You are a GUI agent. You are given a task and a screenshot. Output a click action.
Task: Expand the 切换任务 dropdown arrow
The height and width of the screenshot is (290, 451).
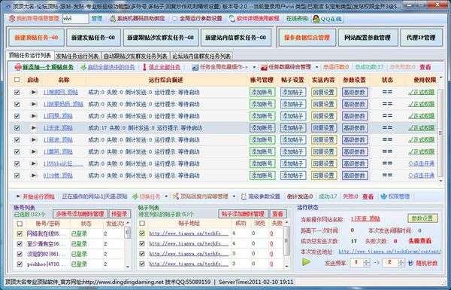[166, 197]
